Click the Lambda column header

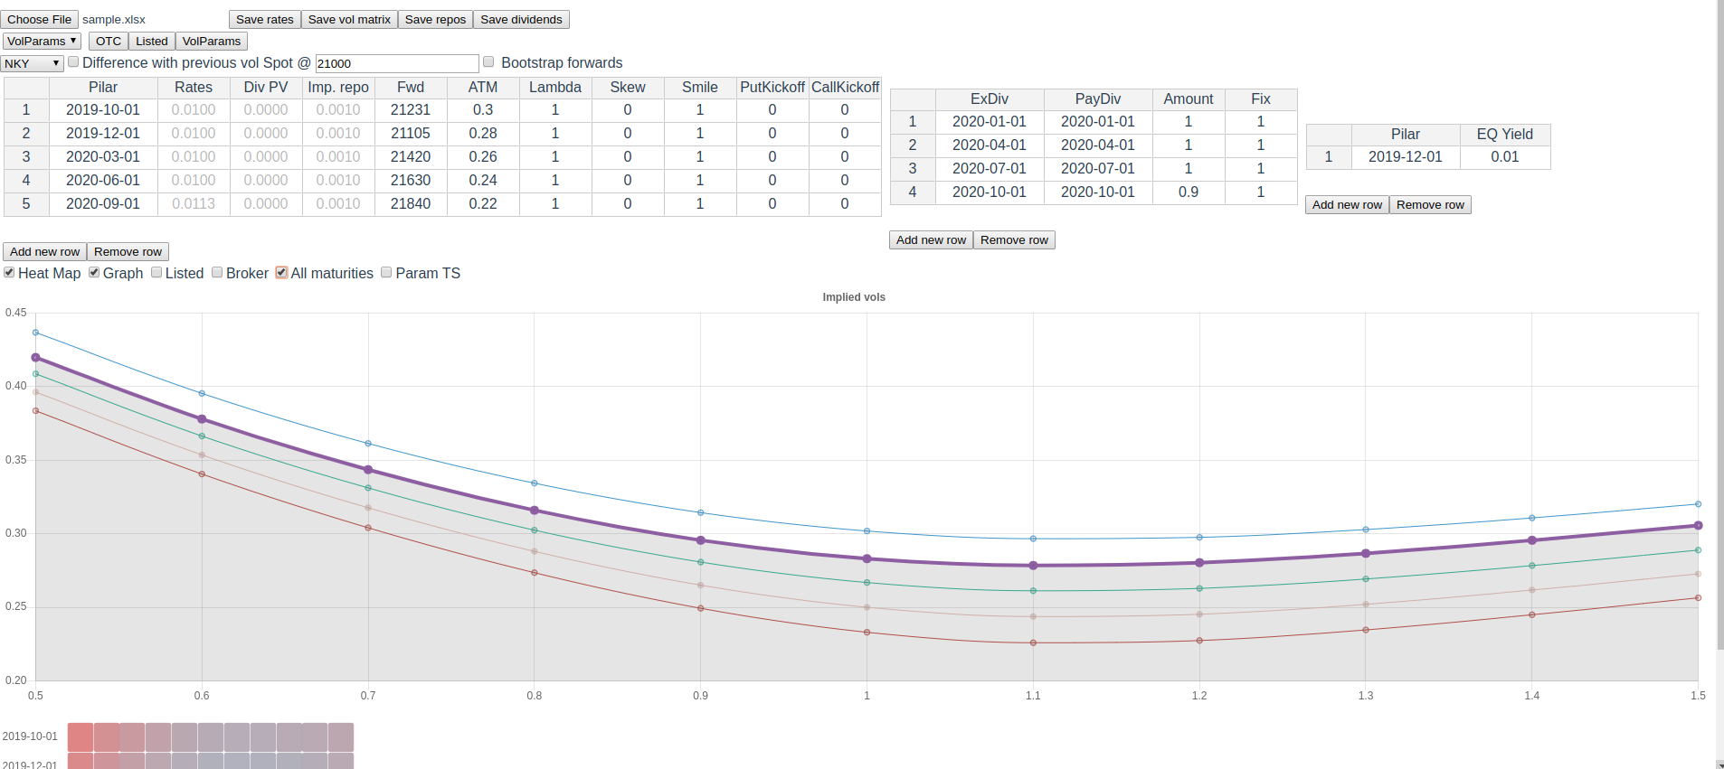point(555,88)
